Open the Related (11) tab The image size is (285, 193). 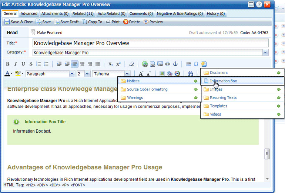point(83,14)
